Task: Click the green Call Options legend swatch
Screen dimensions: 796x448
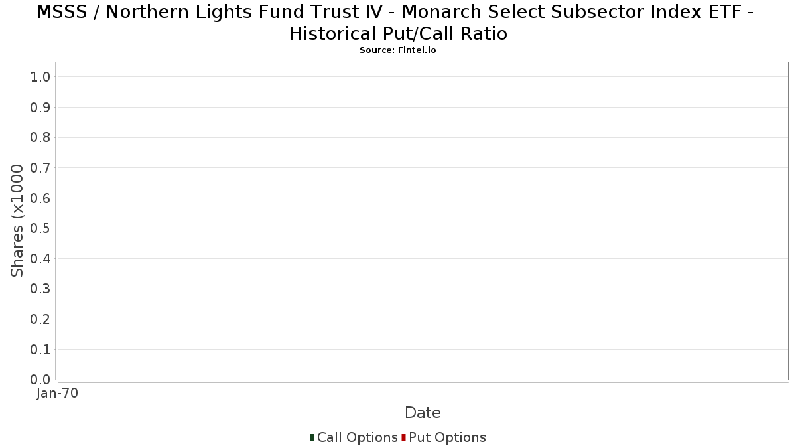Action: (x=312, y=437)
